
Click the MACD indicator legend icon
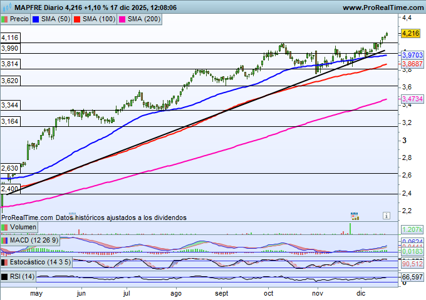[5, 240]
